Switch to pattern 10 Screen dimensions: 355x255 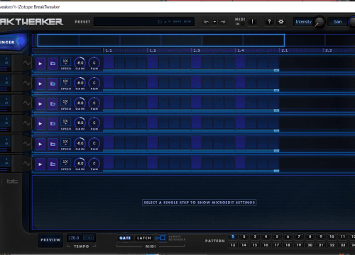332,237
